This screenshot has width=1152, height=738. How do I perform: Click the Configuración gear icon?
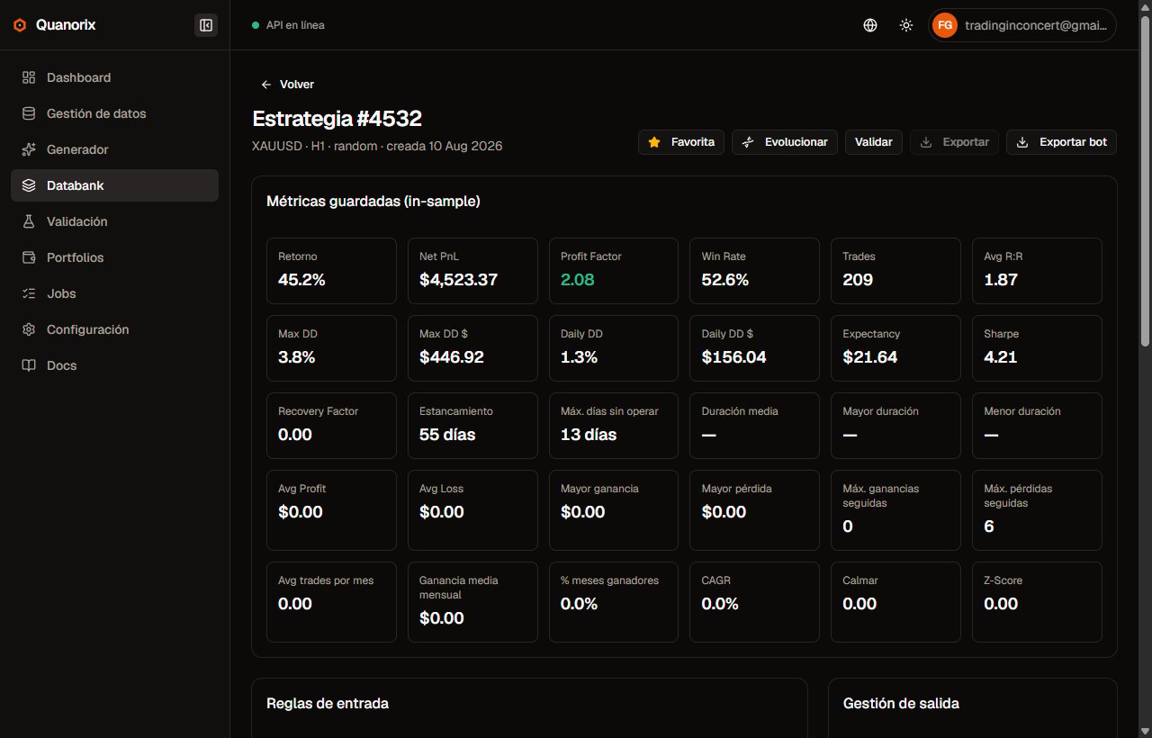click(29, 329)
